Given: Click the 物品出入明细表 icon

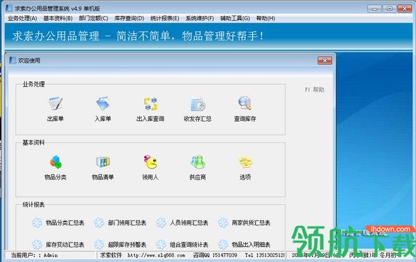Looking at the screenshot, I should [x=223, y=245].
